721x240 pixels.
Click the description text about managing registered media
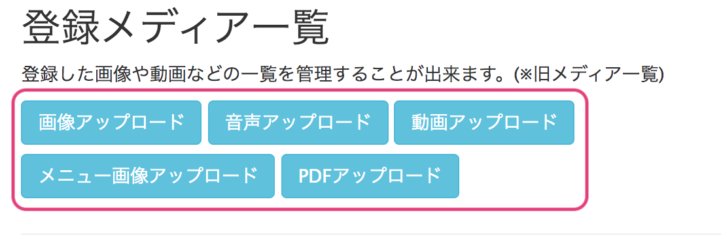267,74
